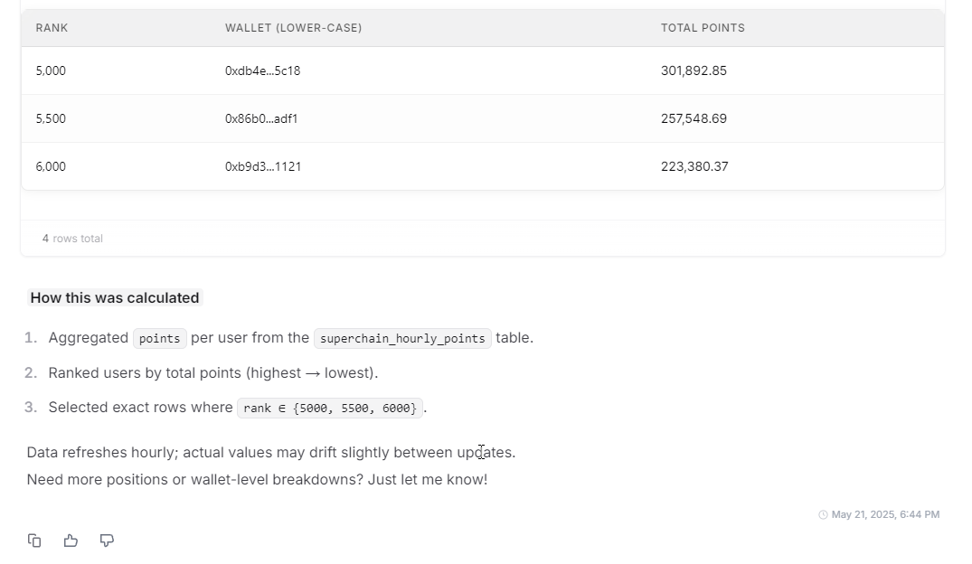Click the 'points' inline code tag
Image resolution: width=972 pixels, height=564 pixels.
click(159, 338)
